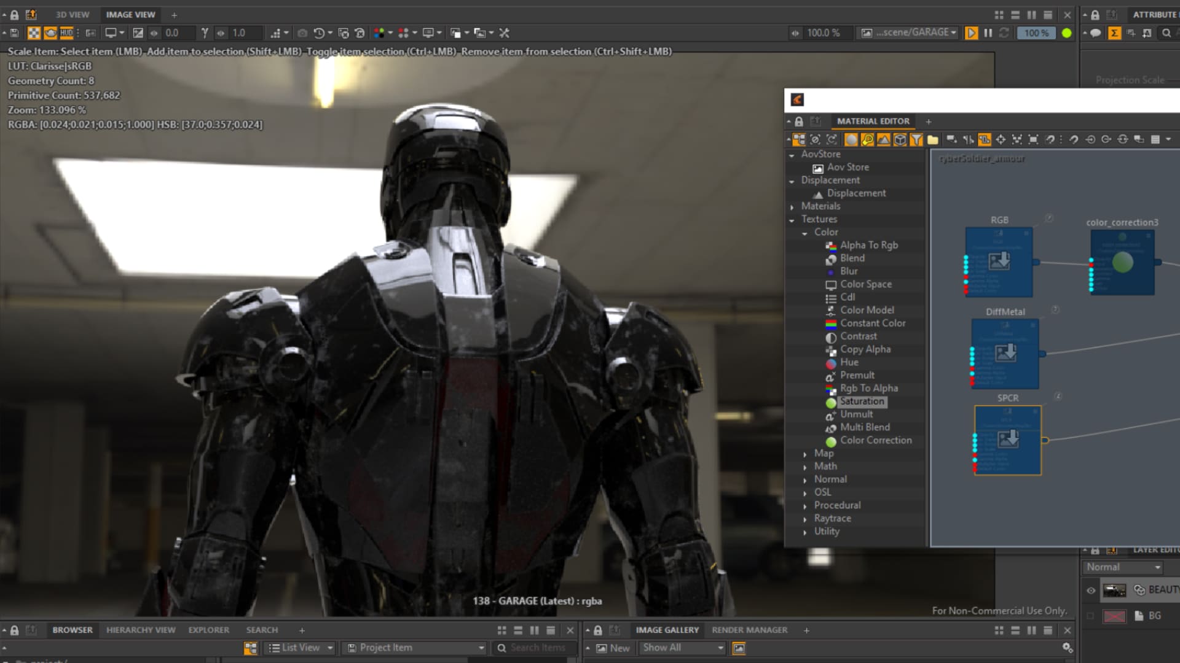Collapse the Textures tree category
The height and width of the screenshot is (663, 1180).
(x=792, y=220)
